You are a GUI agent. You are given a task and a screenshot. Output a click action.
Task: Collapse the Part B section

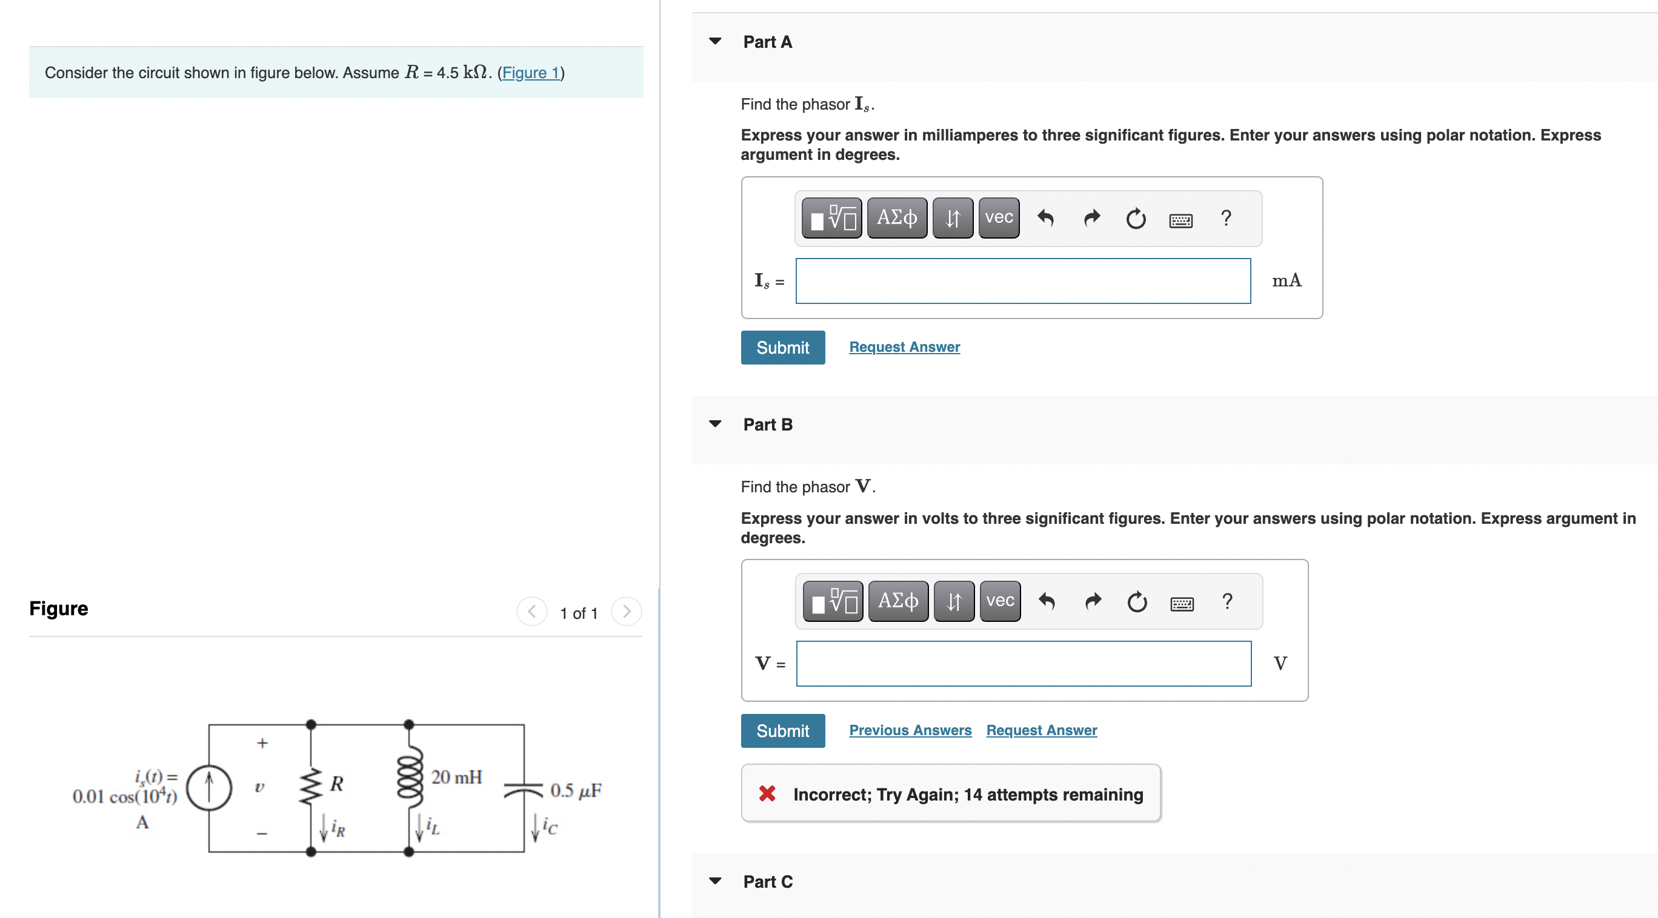pos(716,423)
